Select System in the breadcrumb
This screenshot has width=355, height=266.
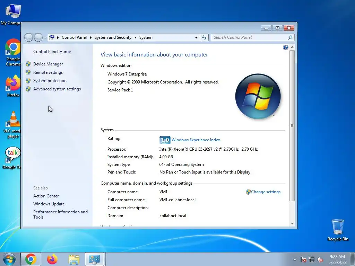146,37
